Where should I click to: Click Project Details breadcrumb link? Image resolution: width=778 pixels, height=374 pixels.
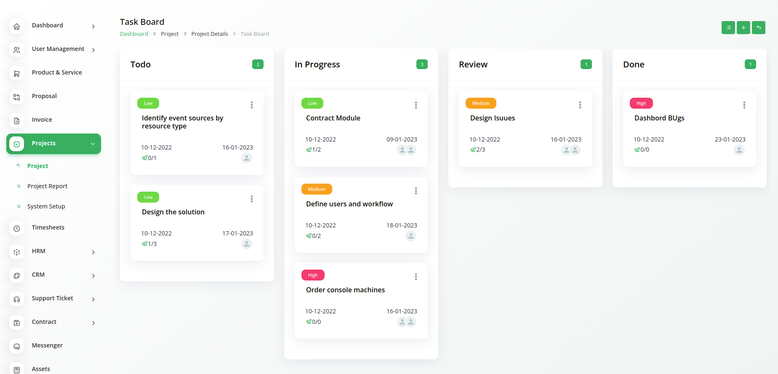pos(209,34)
